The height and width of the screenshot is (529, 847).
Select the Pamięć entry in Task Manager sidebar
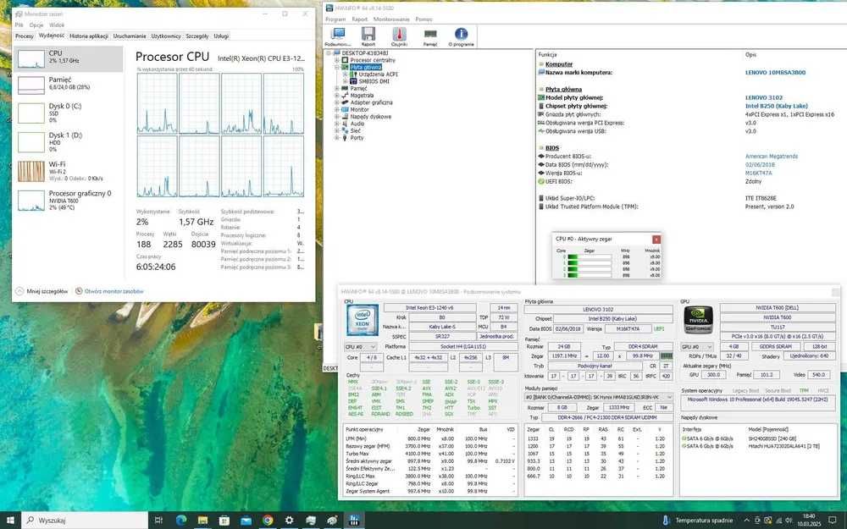pyautogui.click(x=69, y=83)
